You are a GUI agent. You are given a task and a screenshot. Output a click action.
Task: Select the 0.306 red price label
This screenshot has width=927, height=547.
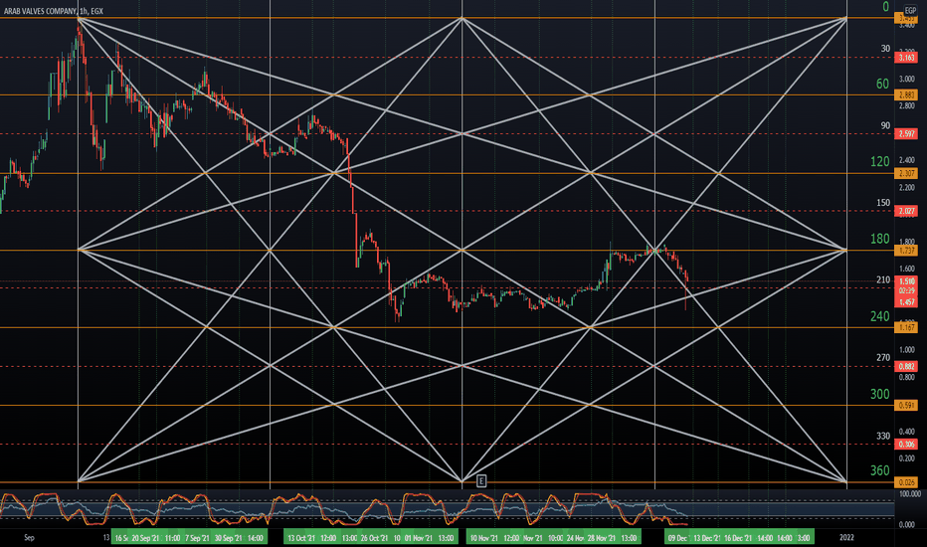click(x=906, y=445)
